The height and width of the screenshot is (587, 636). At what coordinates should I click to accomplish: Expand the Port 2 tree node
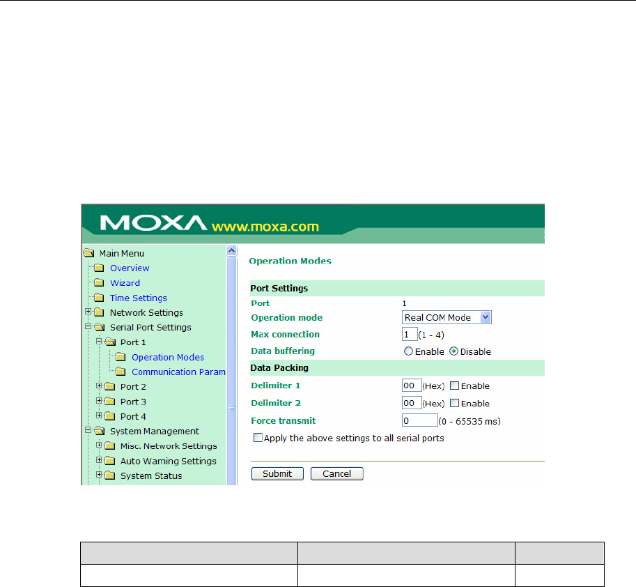coord(99,386)
